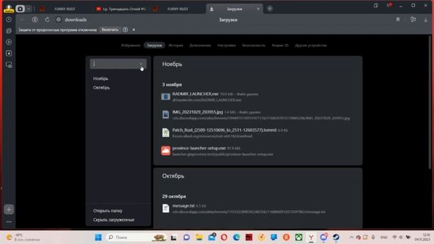This screenshot has height=244, width=434.
Task: Click the clock and date in the taskbar
Action: pos(422,237)
